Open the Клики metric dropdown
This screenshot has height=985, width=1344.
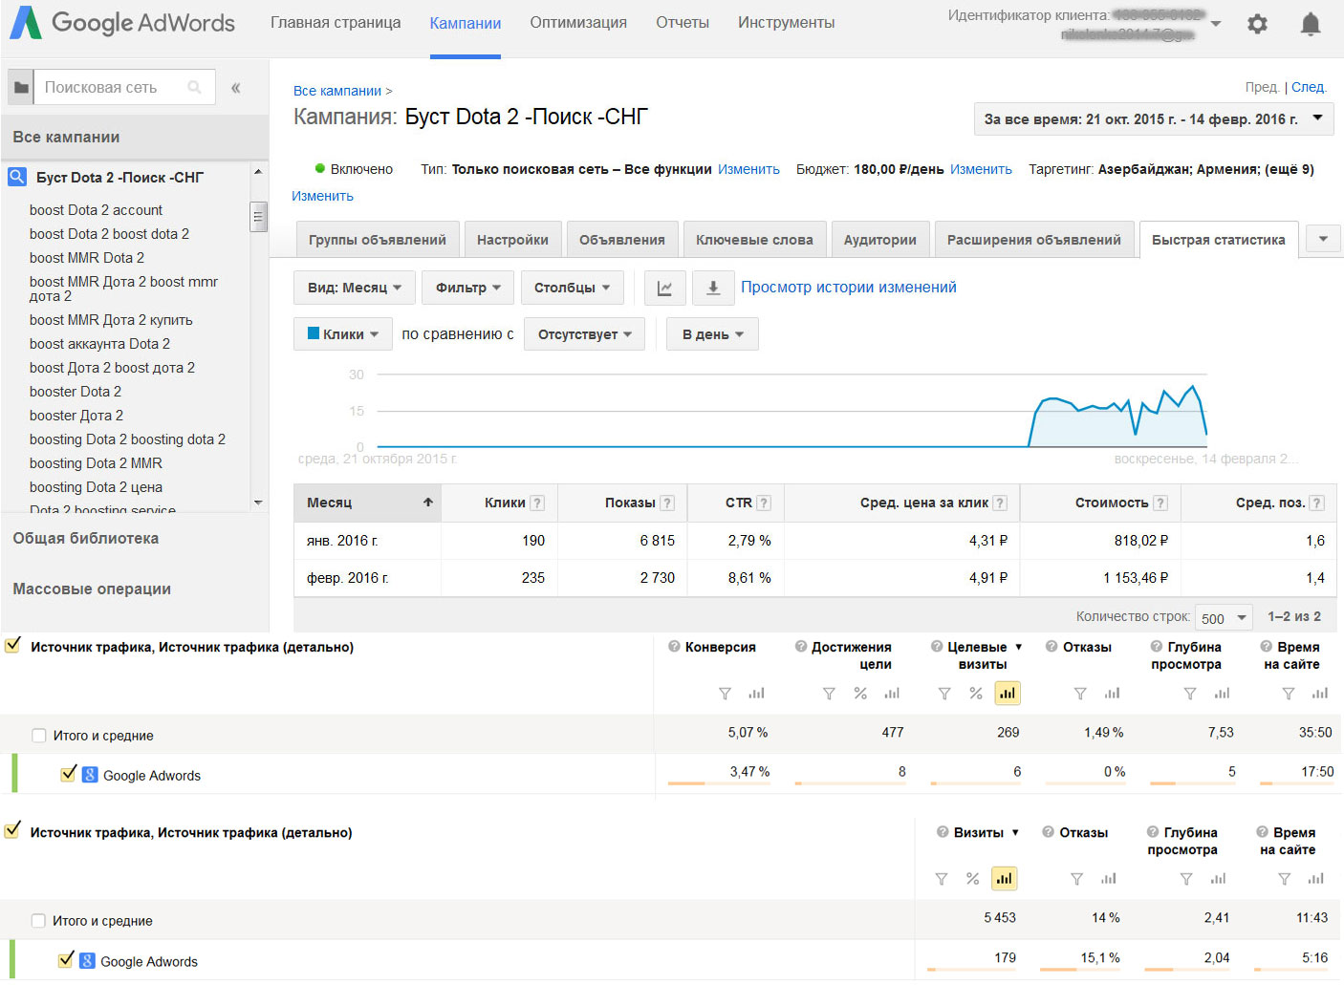(343, 334)
